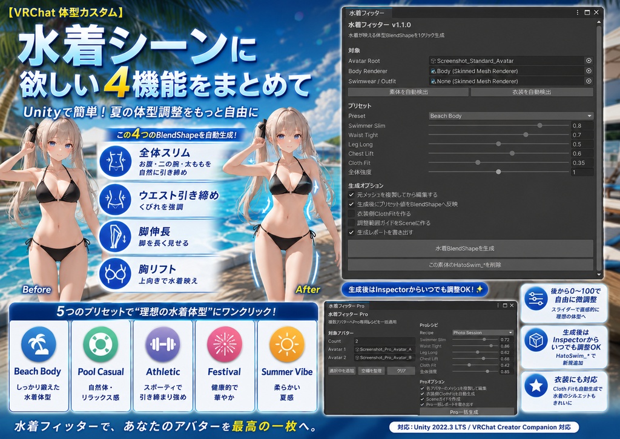The width and height of the screenshot is (620, 439).
Task: Enable 衣装側ClothFitを作る checkbox
Action: click(351, 214)
